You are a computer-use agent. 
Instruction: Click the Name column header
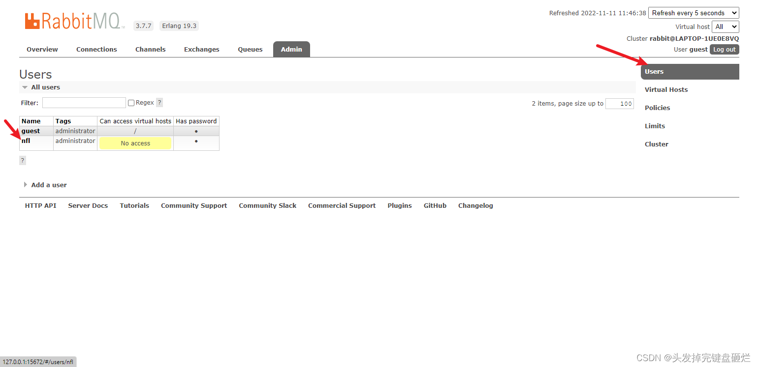[36, 121]
